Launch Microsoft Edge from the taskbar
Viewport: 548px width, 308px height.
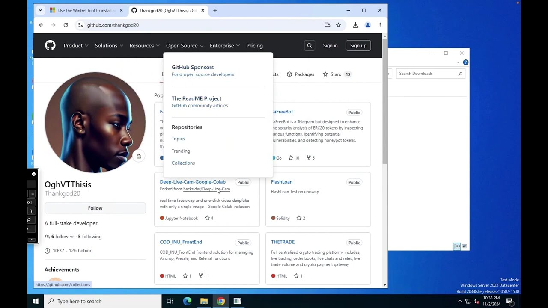(x=187, y=301)
